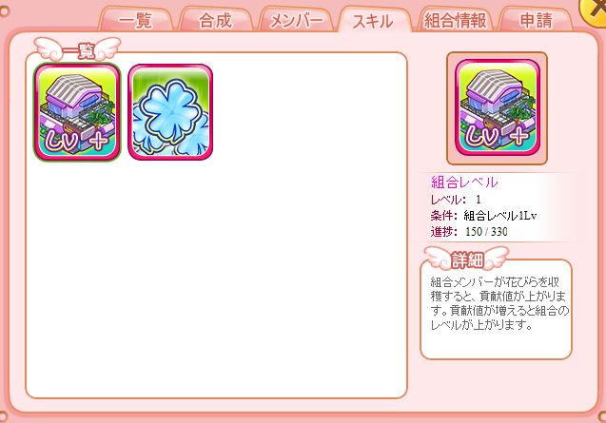This screenshot has height=423, width=606.
Task: Click the 詳細 winged header label
Action: pos(467,259)
